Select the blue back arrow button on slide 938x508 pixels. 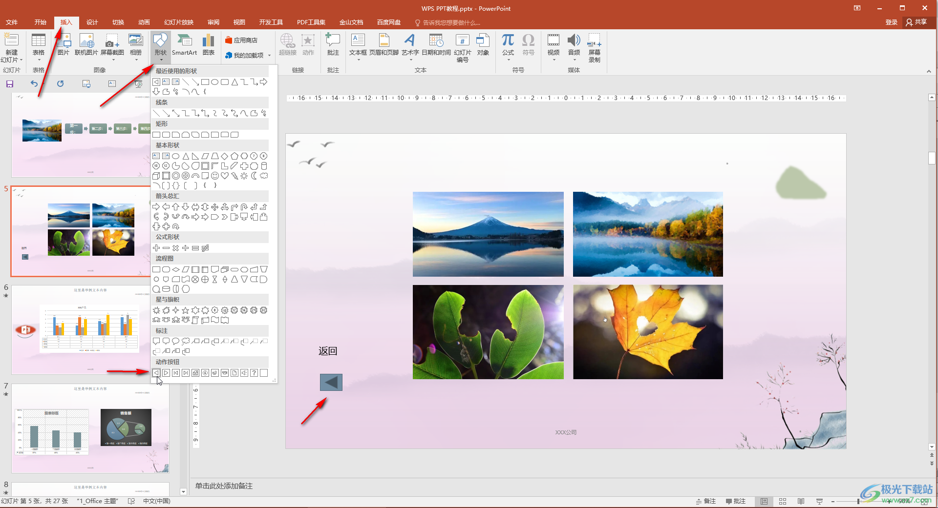(x=331, y=382)
